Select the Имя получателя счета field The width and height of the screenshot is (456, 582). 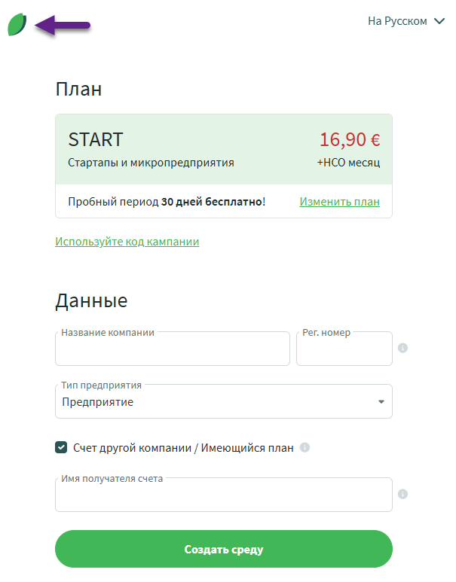[223, 497]
